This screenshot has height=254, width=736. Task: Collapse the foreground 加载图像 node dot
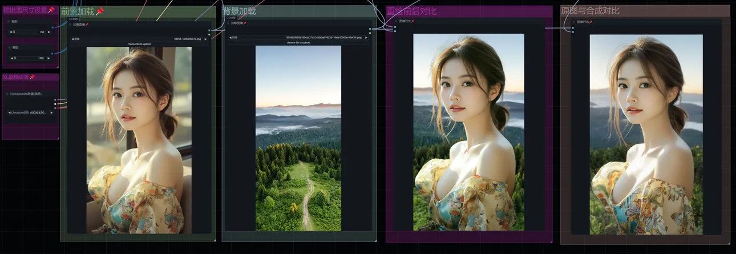(x=70, y=25)
